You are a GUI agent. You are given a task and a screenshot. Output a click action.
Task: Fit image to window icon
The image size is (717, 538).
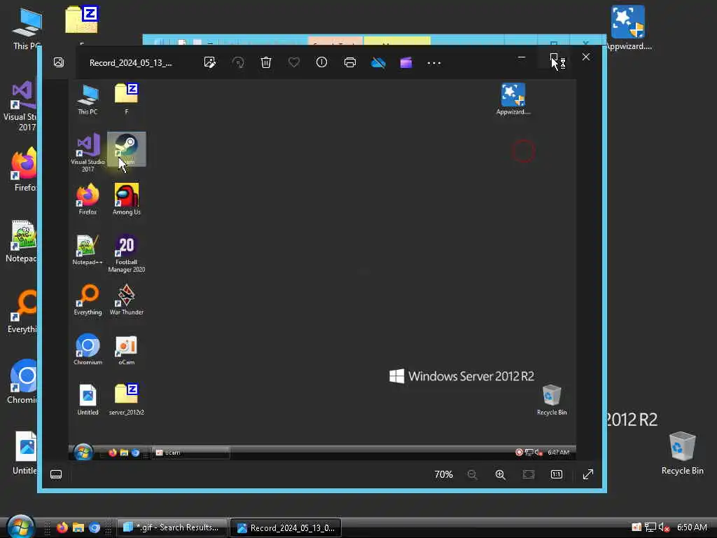coord(529,474)
